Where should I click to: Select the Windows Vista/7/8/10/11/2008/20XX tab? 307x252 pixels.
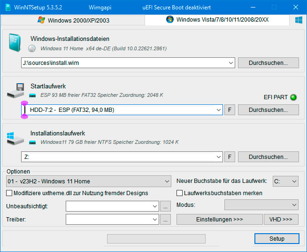pyautogui.click(x=217, y=20)
